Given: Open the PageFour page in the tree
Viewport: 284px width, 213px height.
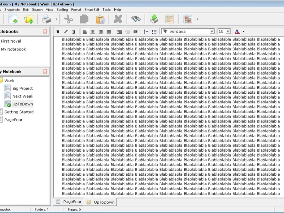Looking at the screenshot, I should point(13,120).
